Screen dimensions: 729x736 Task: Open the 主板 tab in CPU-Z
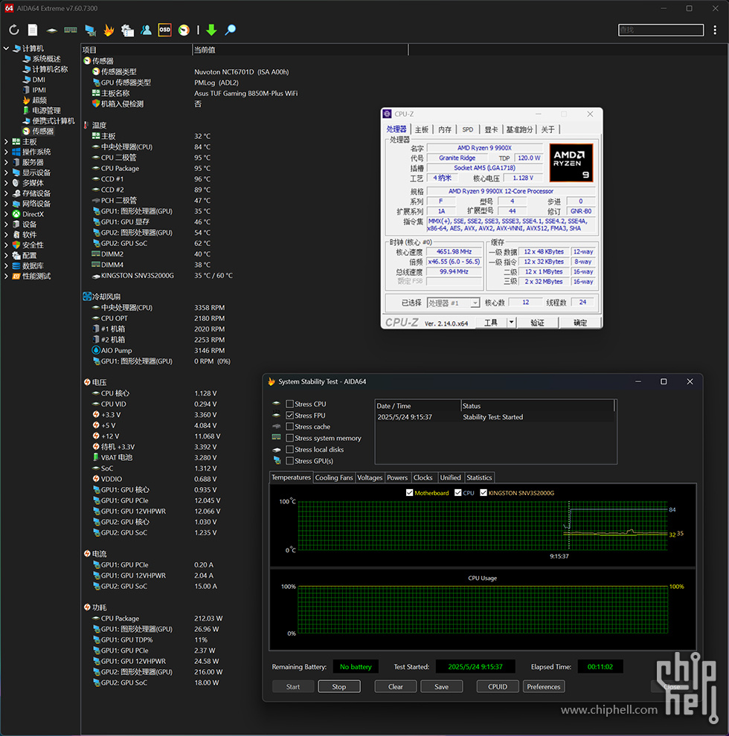[x=422, y=129]
